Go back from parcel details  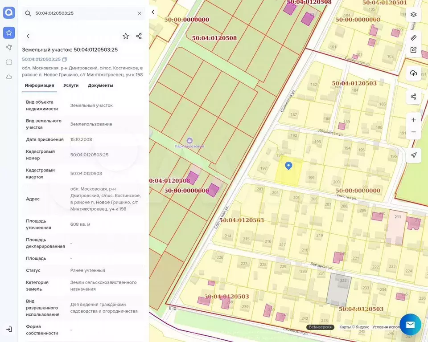(28, 36)
